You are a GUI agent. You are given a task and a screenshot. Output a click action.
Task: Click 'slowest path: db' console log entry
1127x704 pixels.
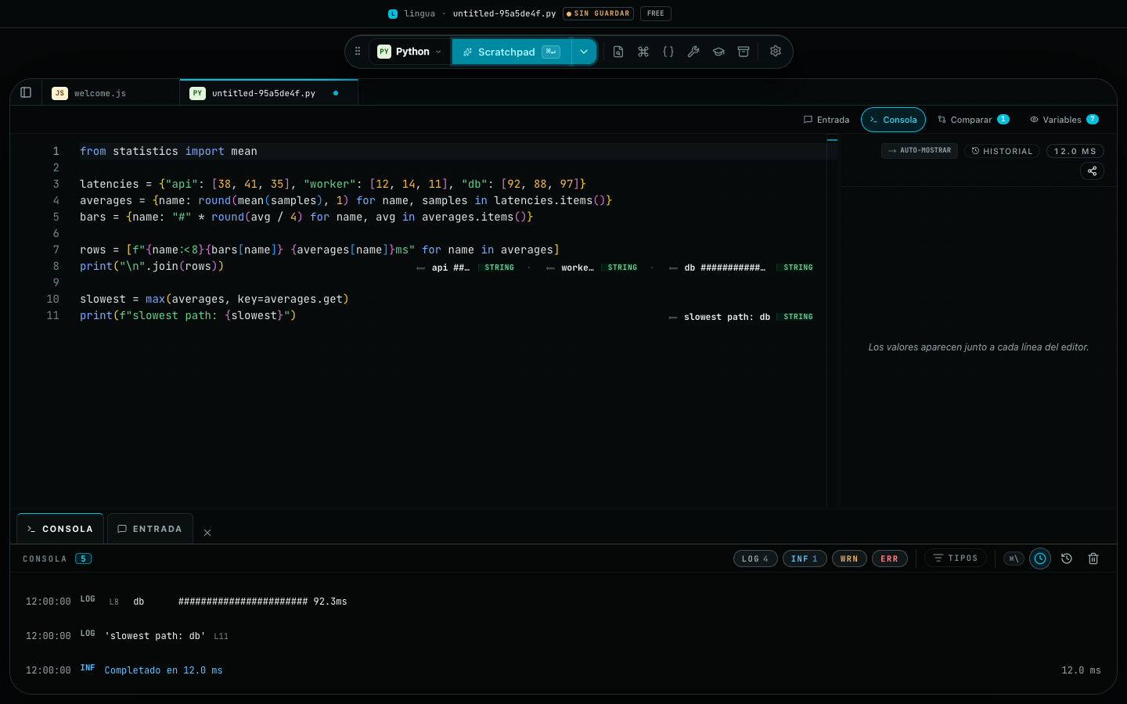[155, 636]
